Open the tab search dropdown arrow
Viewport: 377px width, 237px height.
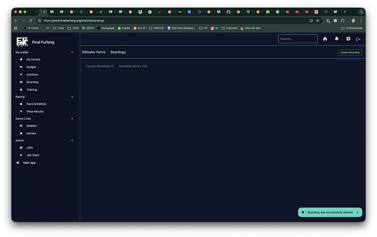click(361, 12)
